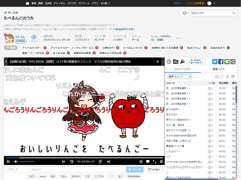
Task: Follow uploader star icon
Action: pos(34,37)
